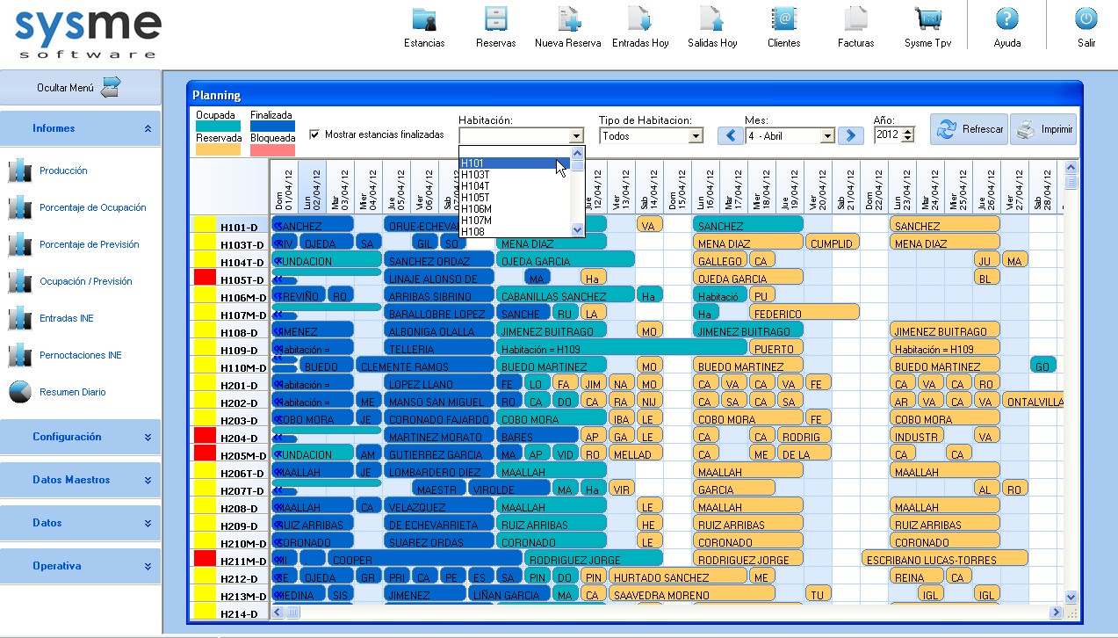Click the Producción report icon
Image resolution: width=1118 pixels, height=638 pixels.
20,170
